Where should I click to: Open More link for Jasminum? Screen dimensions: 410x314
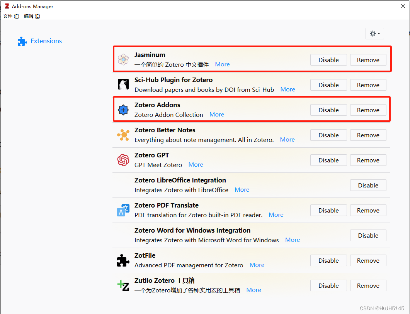pos(222,64)
